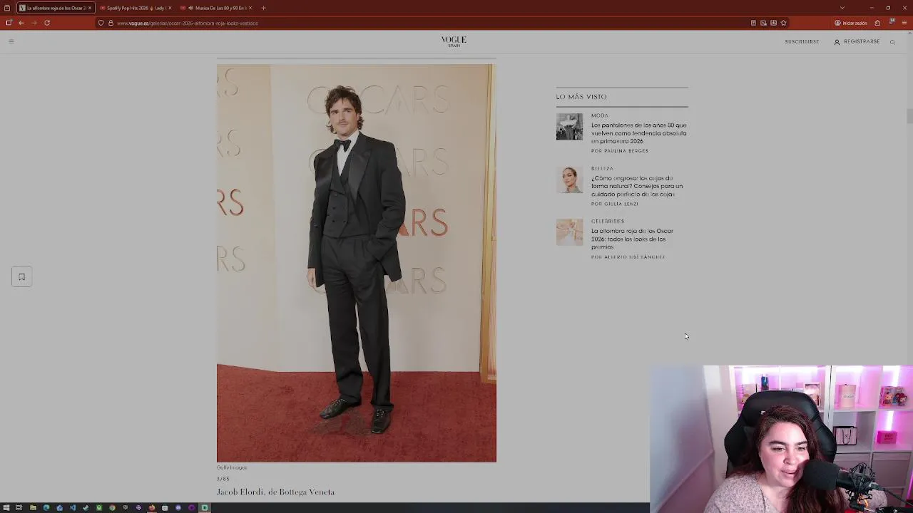Go back to previous page

tap(21, 23)
